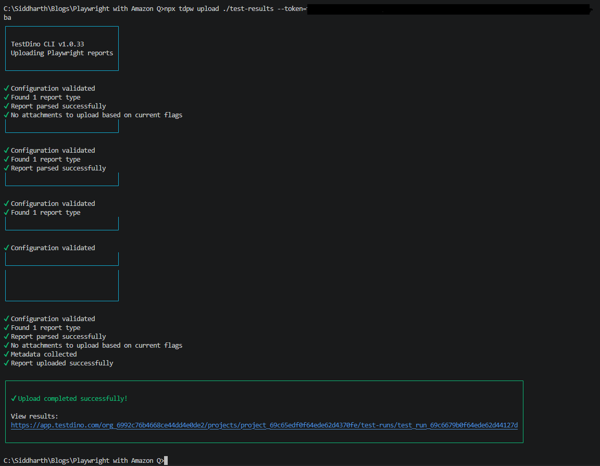Click the "ba" wrapped text on second line
This screenshot has width=600, height=466.
(x=7, y=18)
